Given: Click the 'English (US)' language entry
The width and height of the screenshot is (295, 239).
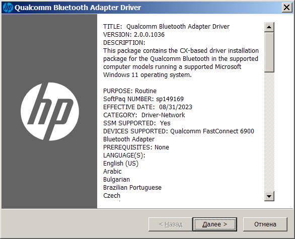Looking at the screenshot, I should tap(121, 164).
